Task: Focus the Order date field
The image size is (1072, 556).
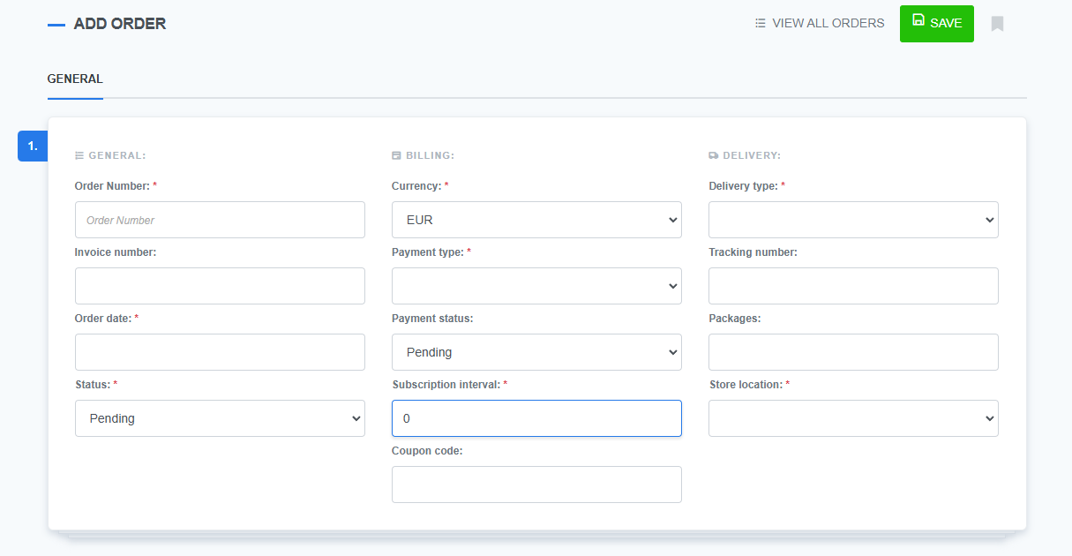Action: (220, 352)
